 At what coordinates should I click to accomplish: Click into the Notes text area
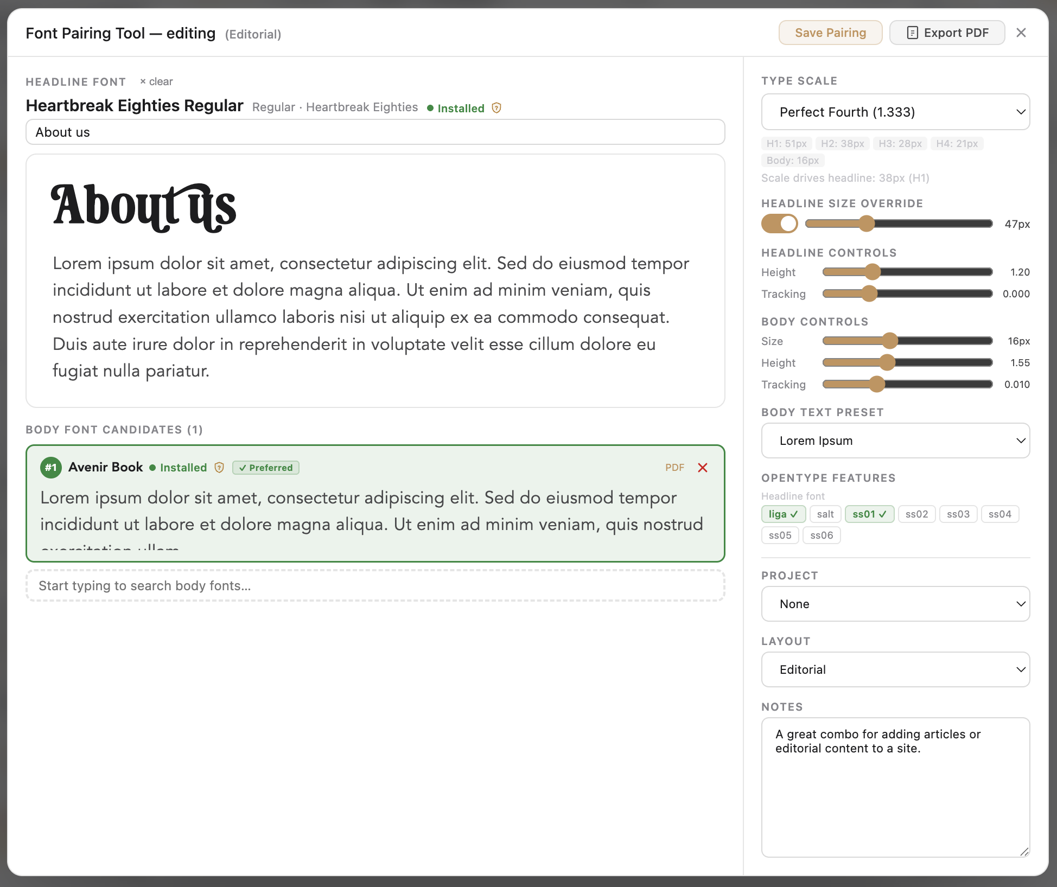pos(895,787)
